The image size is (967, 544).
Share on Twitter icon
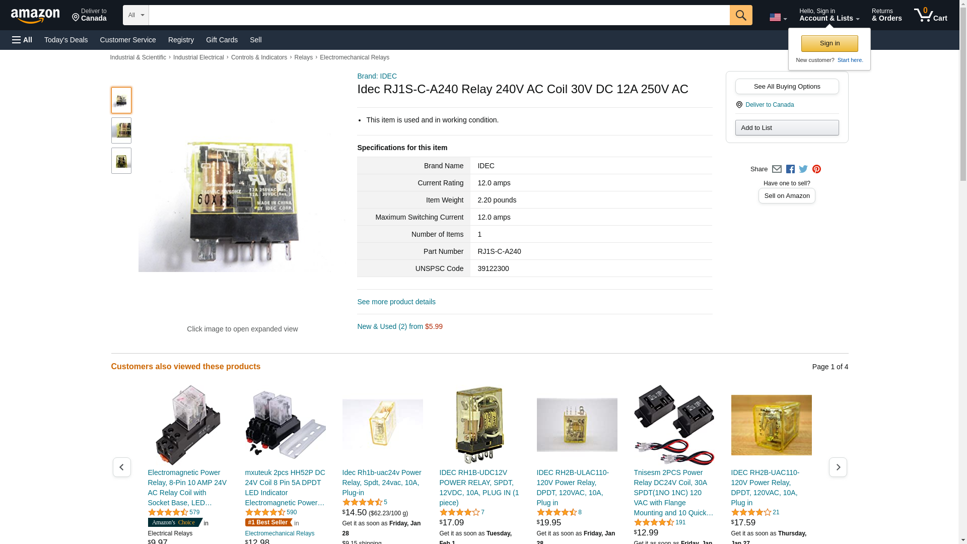point(803,169)
